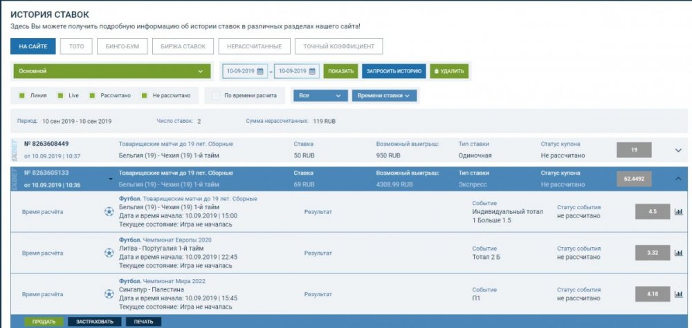Screen dimensions: 692x328
Task: Expand bet № 8263608449 with chevron
Action: [677, 150]
